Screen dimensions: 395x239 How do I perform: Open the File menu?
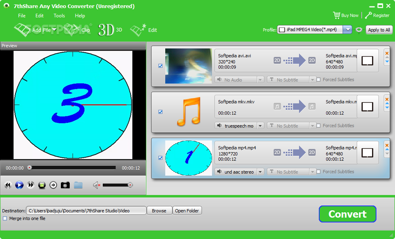[22, 16]
